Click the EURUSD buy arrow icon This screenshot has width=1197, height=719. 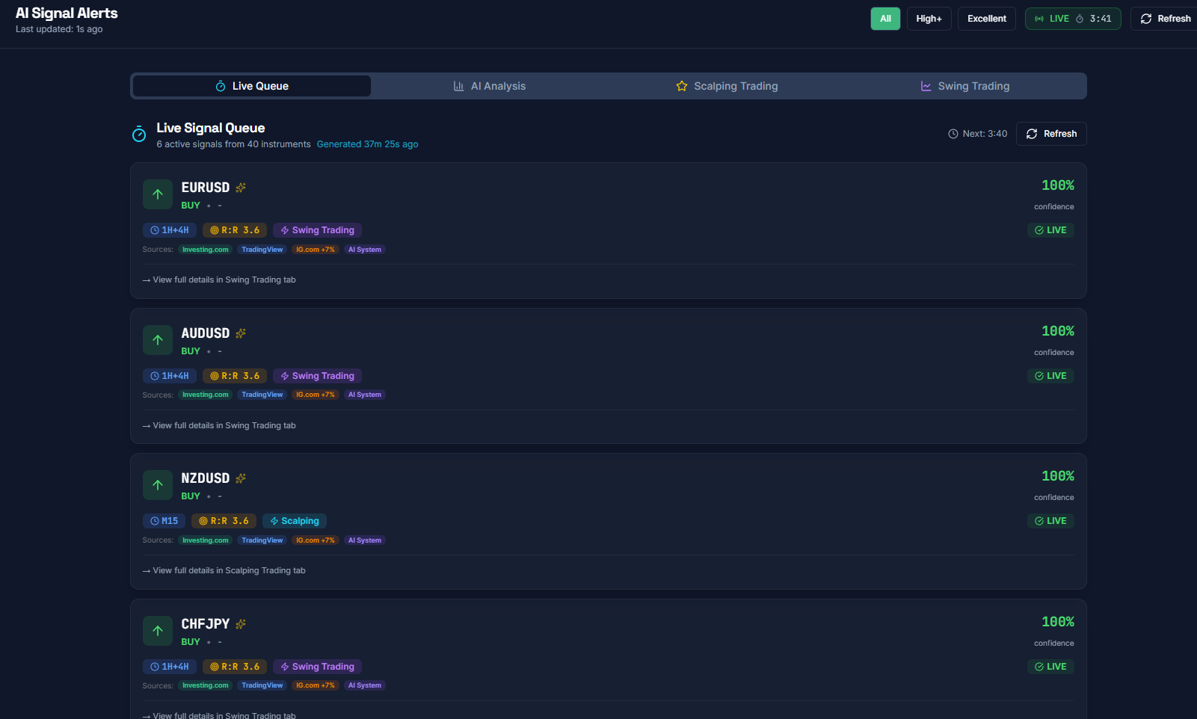[158, 194]
